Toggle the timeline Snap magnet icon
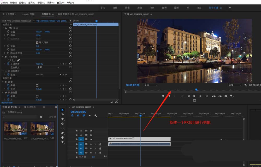 coord(78,116)
